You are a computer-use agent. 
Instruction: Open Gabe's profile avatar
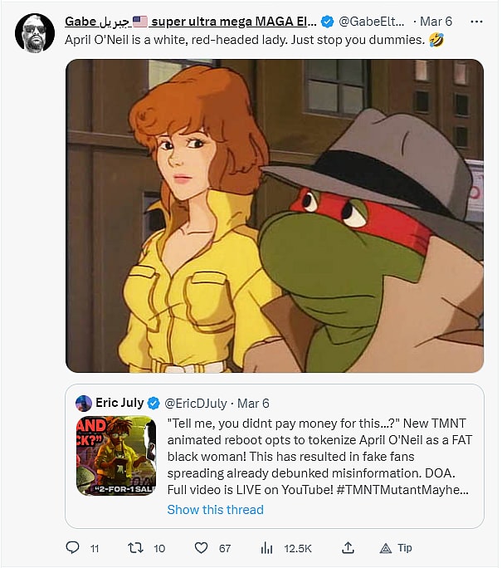point(35,33)
